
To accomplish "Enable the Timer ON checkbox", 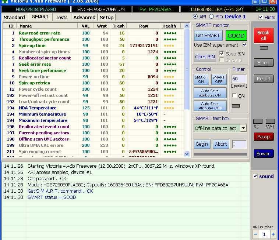I will click(234, 96).
